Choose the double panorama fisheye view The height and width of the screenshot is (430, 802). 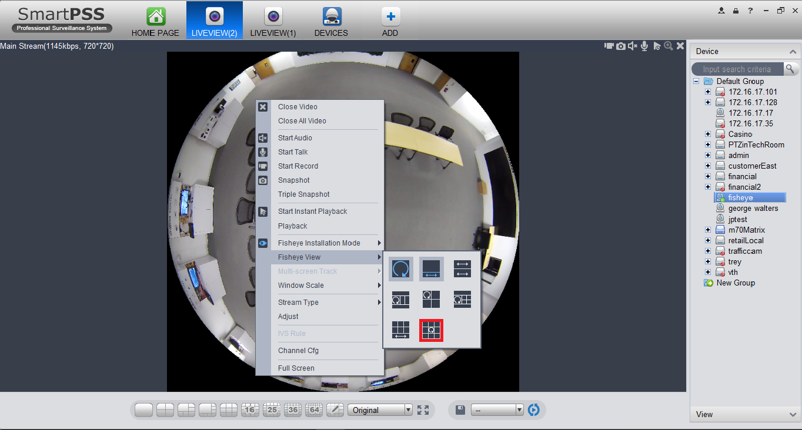click(462, 269)
